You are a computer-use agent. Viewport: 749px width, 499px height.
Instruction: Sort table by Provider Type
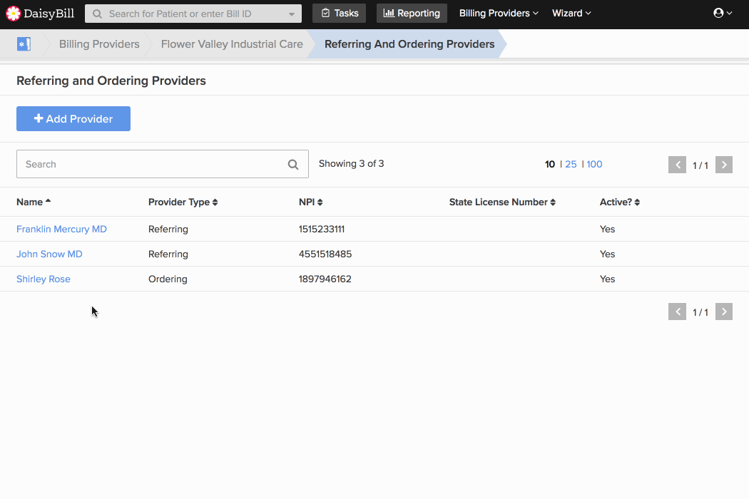pyautogui.click(x=183, y=202)
